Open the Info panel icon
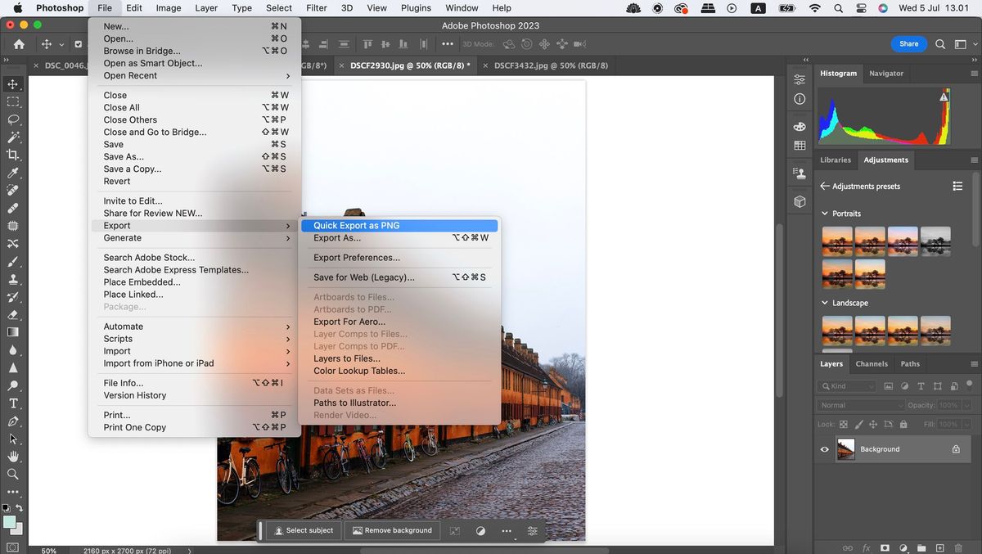 pyautogui.click(x=800, y=99)
